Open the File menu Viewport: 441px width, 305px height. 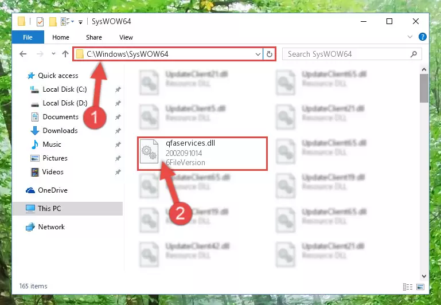(28, 37)
